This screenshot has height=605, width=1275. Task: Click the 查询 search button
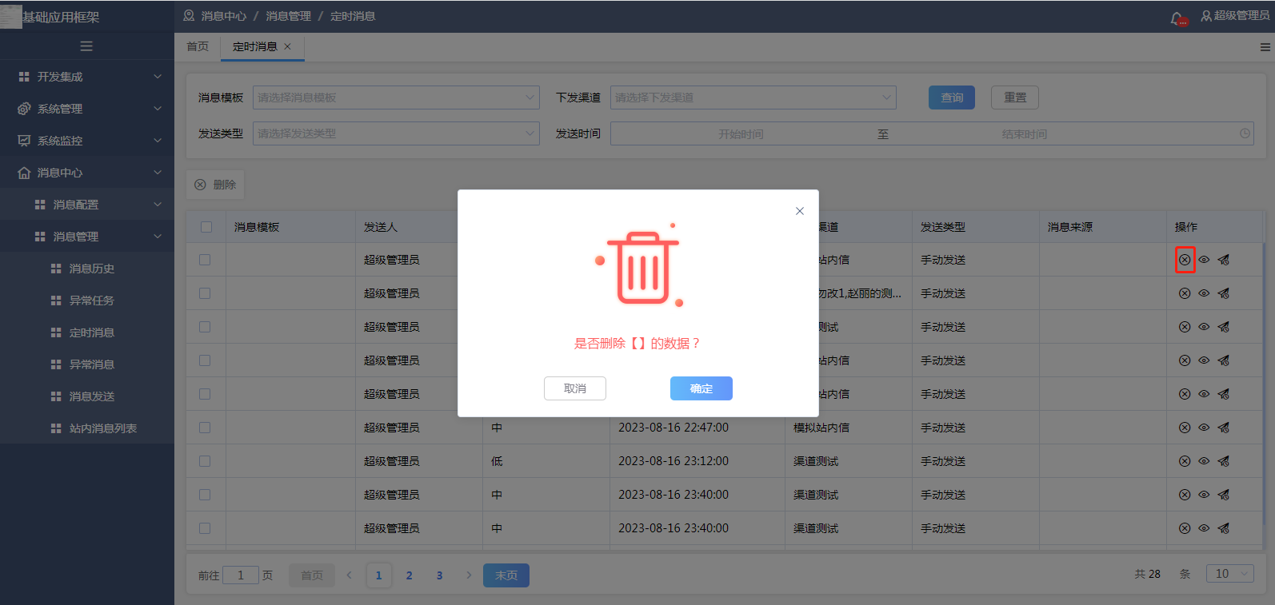pos(952,98)
